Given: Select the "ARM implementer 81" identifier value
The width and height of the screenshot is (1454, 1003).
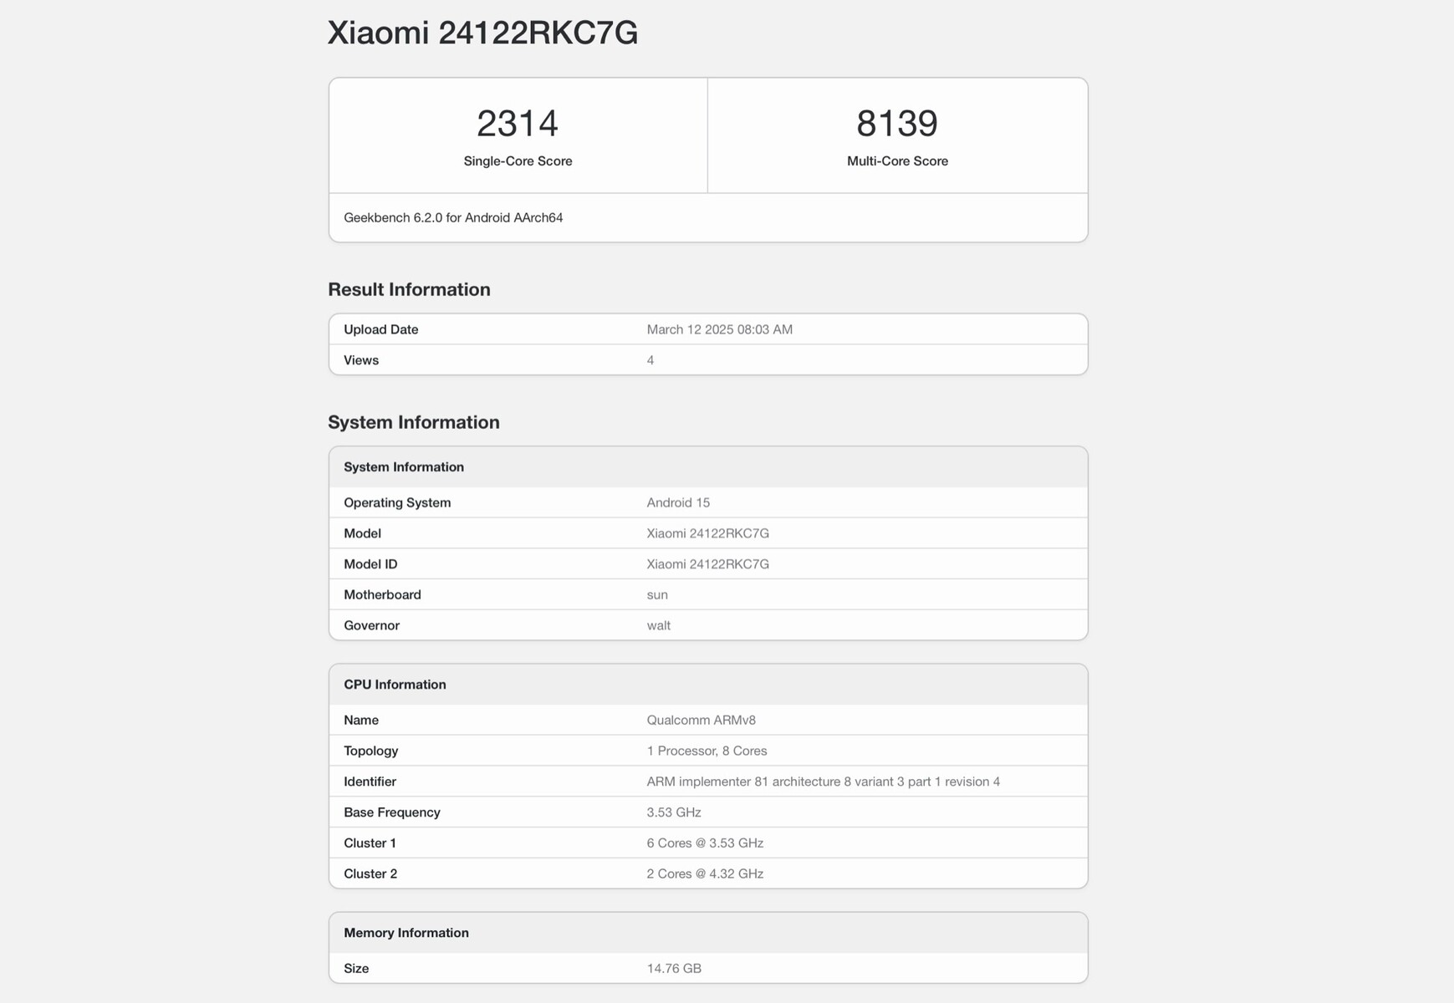Looking at the screenshot, I should click(823, 782).
